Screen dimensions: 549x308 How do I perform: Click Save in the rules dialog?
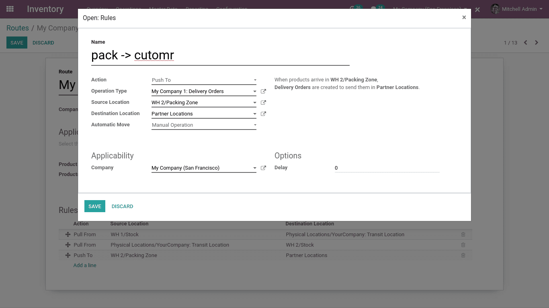pos(95,206)
